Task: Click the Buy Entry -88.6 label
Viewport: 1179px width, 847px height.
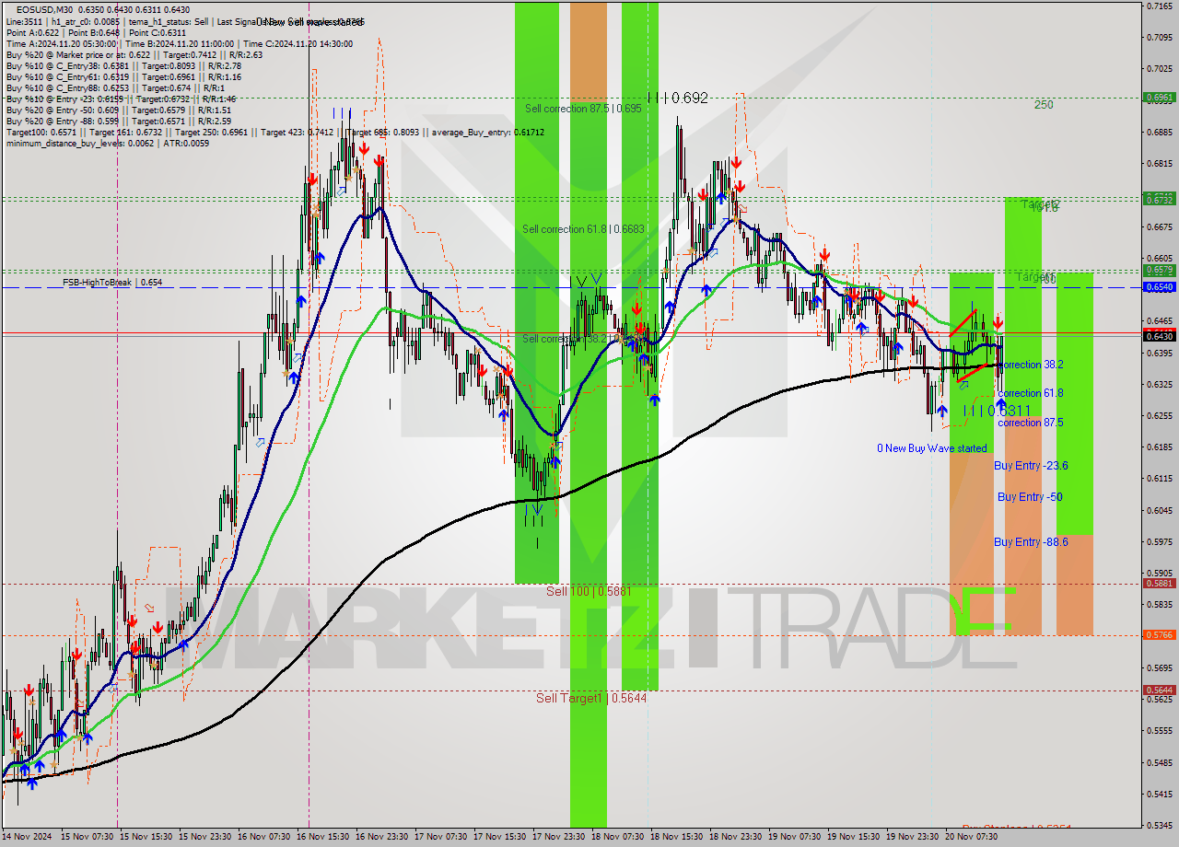Action: pyautogui.click(x=1031, y=542)
